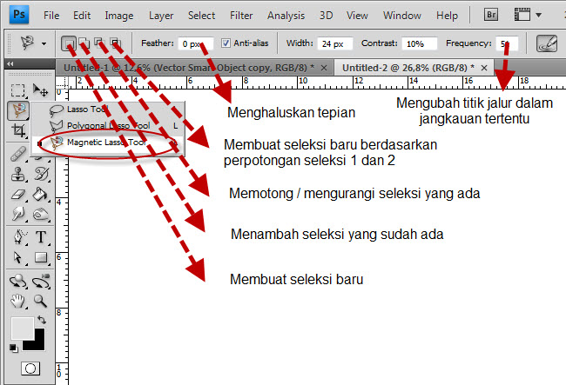Open the Window menu
Viewport: 566px width, 385px height.
402,16
